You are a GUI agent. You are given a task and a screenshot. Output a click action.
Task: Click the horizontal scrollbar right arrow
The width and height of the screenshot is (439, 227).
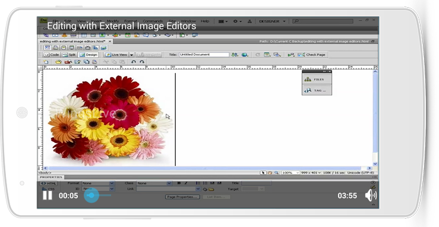point(369,168)
